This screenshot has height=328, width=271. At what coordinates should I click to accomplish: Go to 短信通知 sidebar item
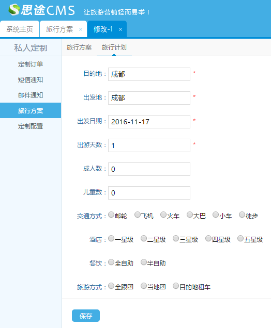pyautogui.click(x=31, y=80)
